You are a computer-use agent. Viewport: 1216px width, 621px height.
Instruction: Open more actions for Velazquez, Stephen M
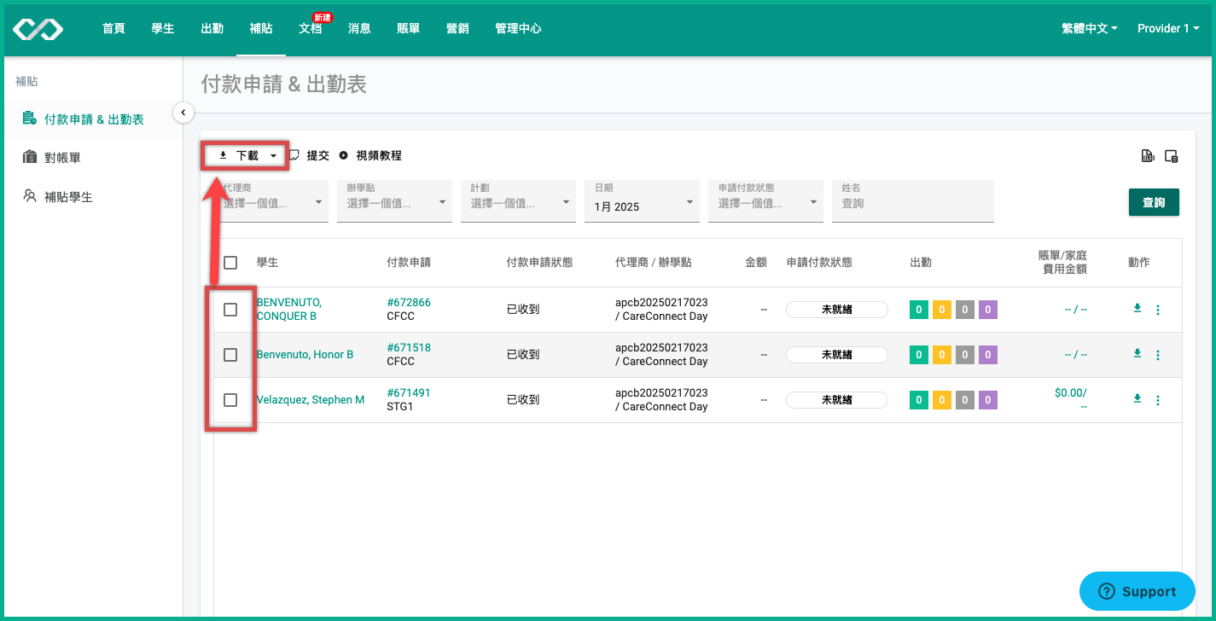tap(1158, 400)
